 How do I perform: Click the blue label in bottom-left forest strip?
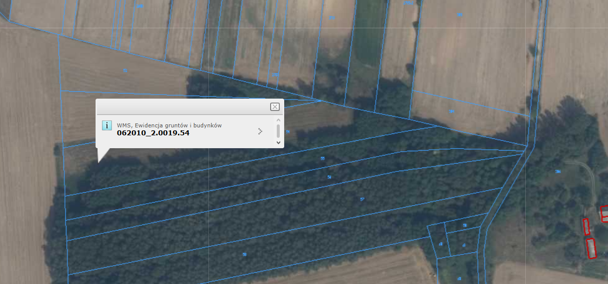tap(245, 254)
